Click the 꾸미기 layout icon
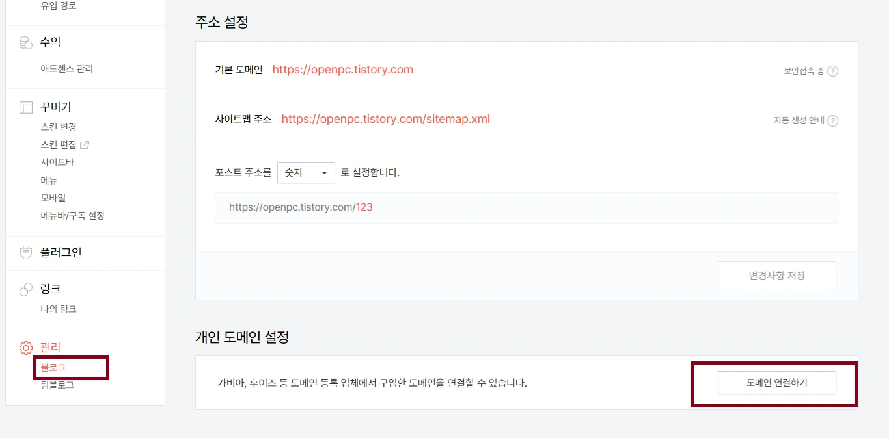The image size is (889, 438). (x=25, y=107)
